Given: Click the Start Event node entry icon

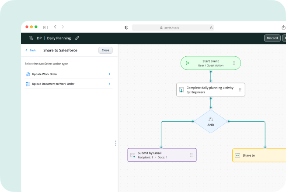Looking at the screenshot, I should pos(188,63).
